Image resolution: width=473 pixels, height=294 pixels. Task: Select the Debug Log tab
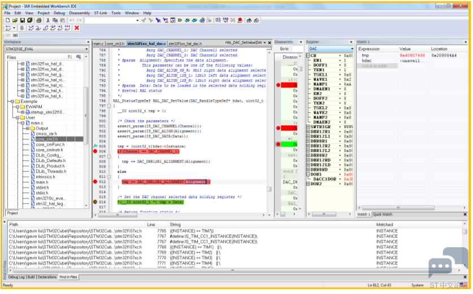(x=16, y=277)
